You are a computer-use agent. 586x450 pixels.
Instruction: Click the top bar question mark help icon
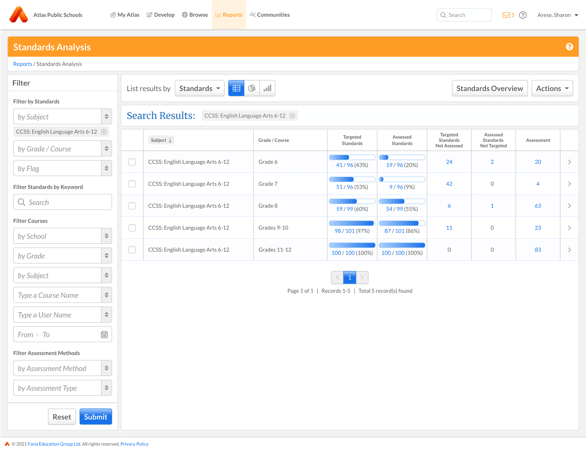click(523, 15)
